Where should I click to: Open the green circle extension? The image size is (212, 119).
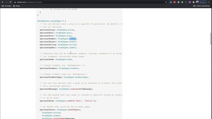click(x=182, y=2)
